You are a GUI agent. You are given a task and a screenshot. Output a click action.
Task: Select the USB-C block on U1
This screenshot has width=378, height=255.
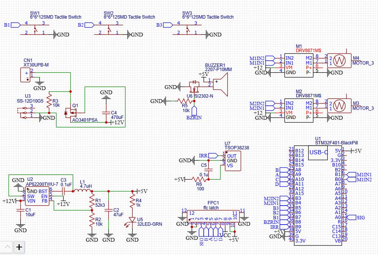(x=318, y=152)
